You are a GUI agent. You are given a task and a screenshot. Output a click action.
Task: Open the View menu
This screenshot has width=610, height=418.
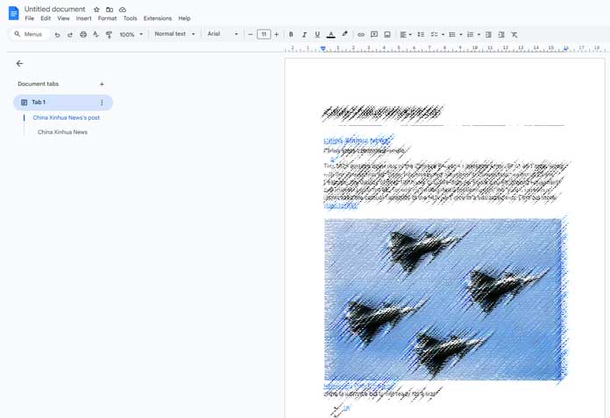pyautogui.click(x=63, y=18)
